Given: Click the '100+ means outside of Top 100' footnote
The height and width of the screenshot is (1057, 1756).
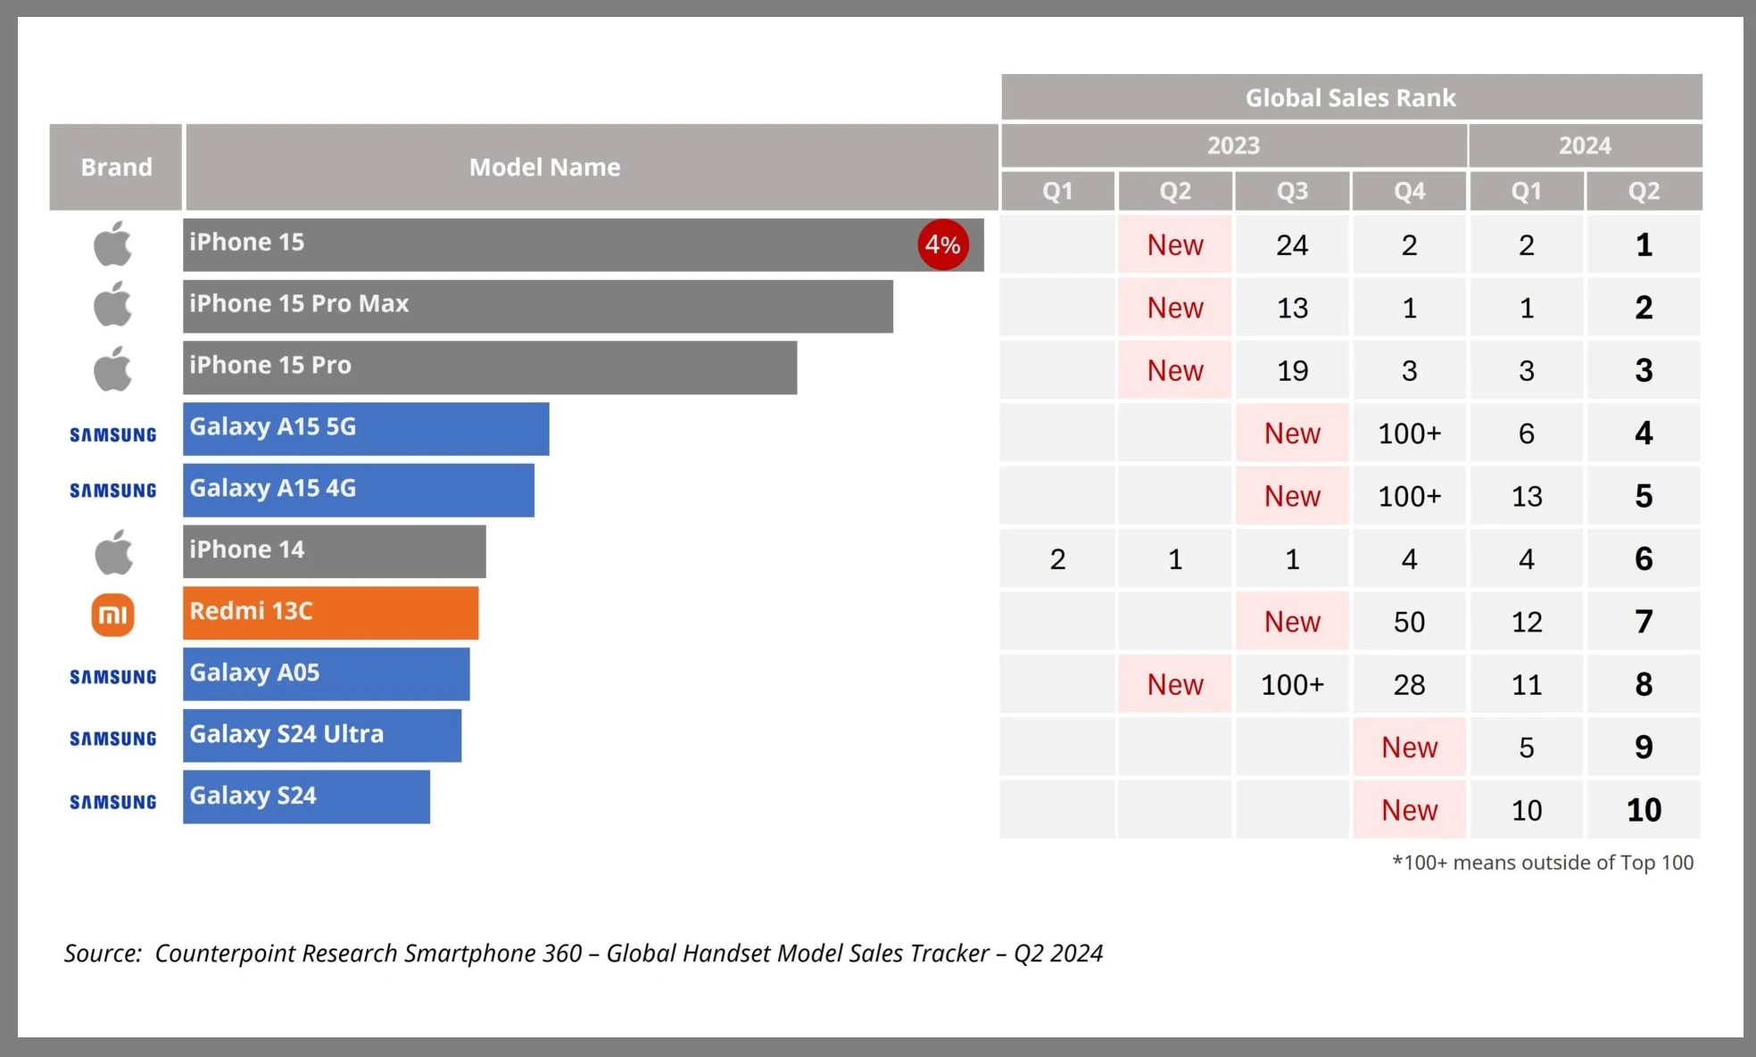Looking at the screenshot, I should pyautogui.click(x=1543, y=863).
